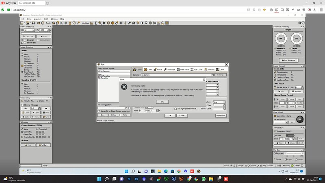
Task: Click the rocket tool icon in toolbar
Action: coord(70,23)
